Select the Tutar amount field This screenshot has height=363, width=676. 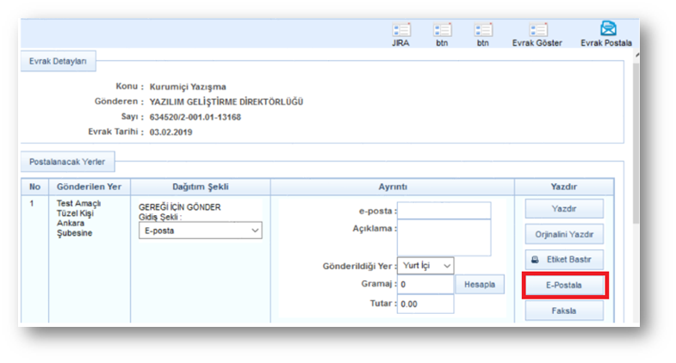(x=425, y=304)
